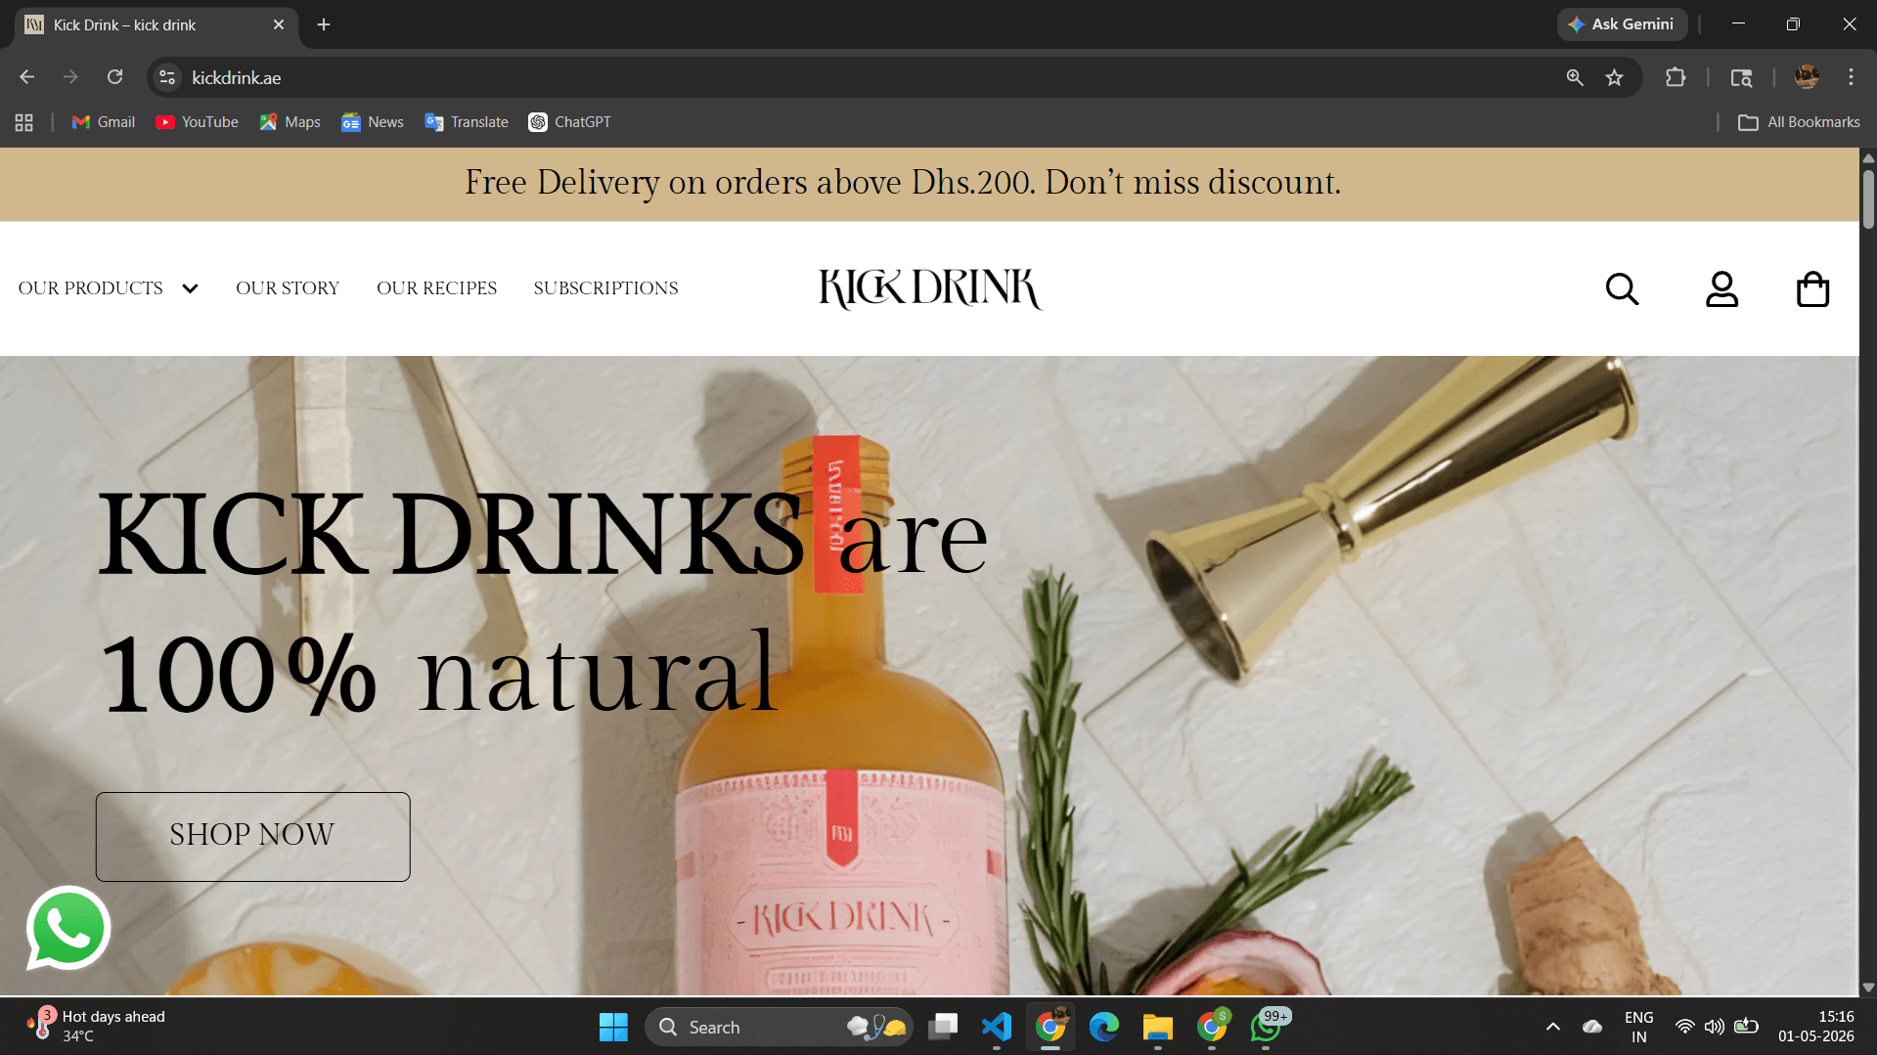The image size is (1877, 1055).
Task: View site information icon in address bar
Action: (x=167, y=77)
